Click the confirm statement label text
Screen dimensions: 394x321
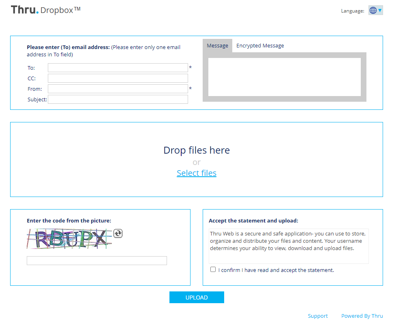click(276, 270)
